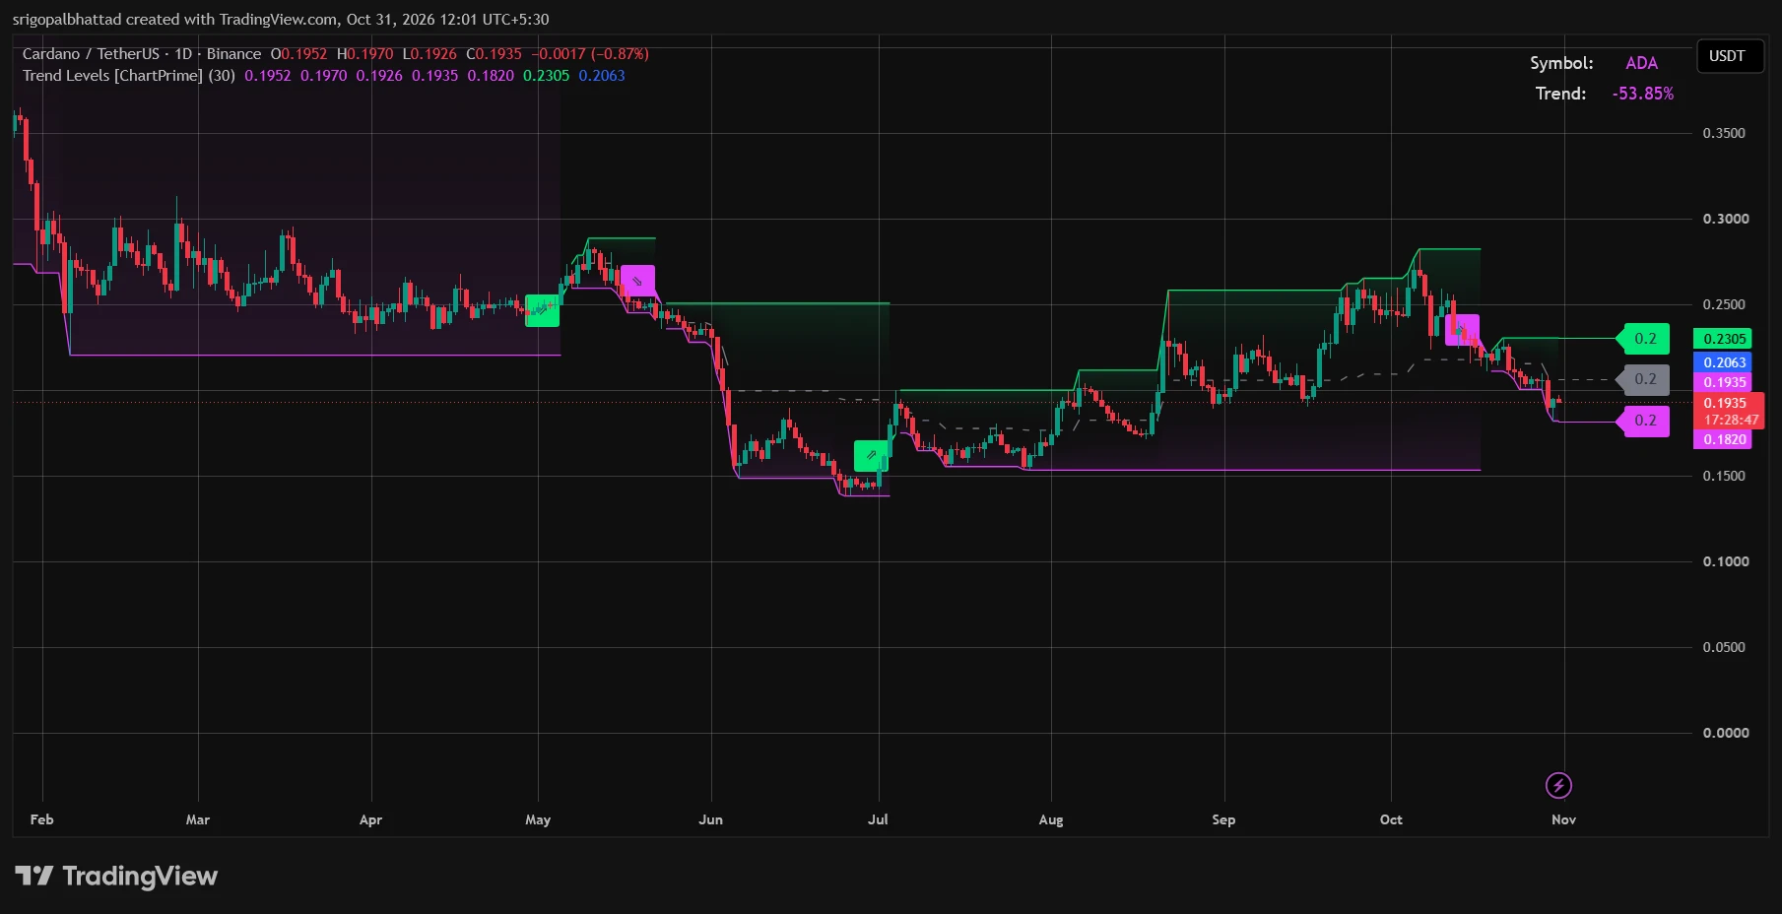
Task: Click the Cardano / TetherUS legend title
Action: point(142,54)
